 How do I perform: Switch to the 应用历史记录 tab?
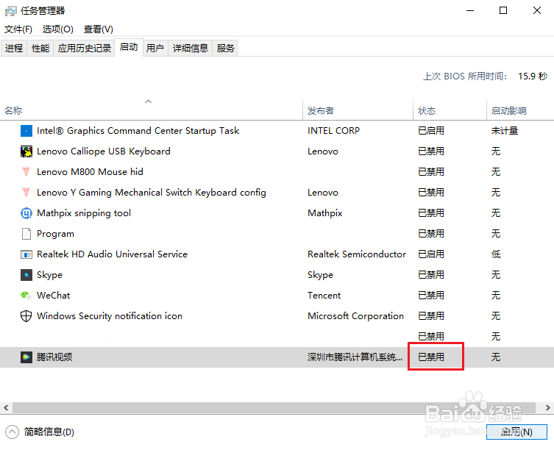tap(85, 48)
